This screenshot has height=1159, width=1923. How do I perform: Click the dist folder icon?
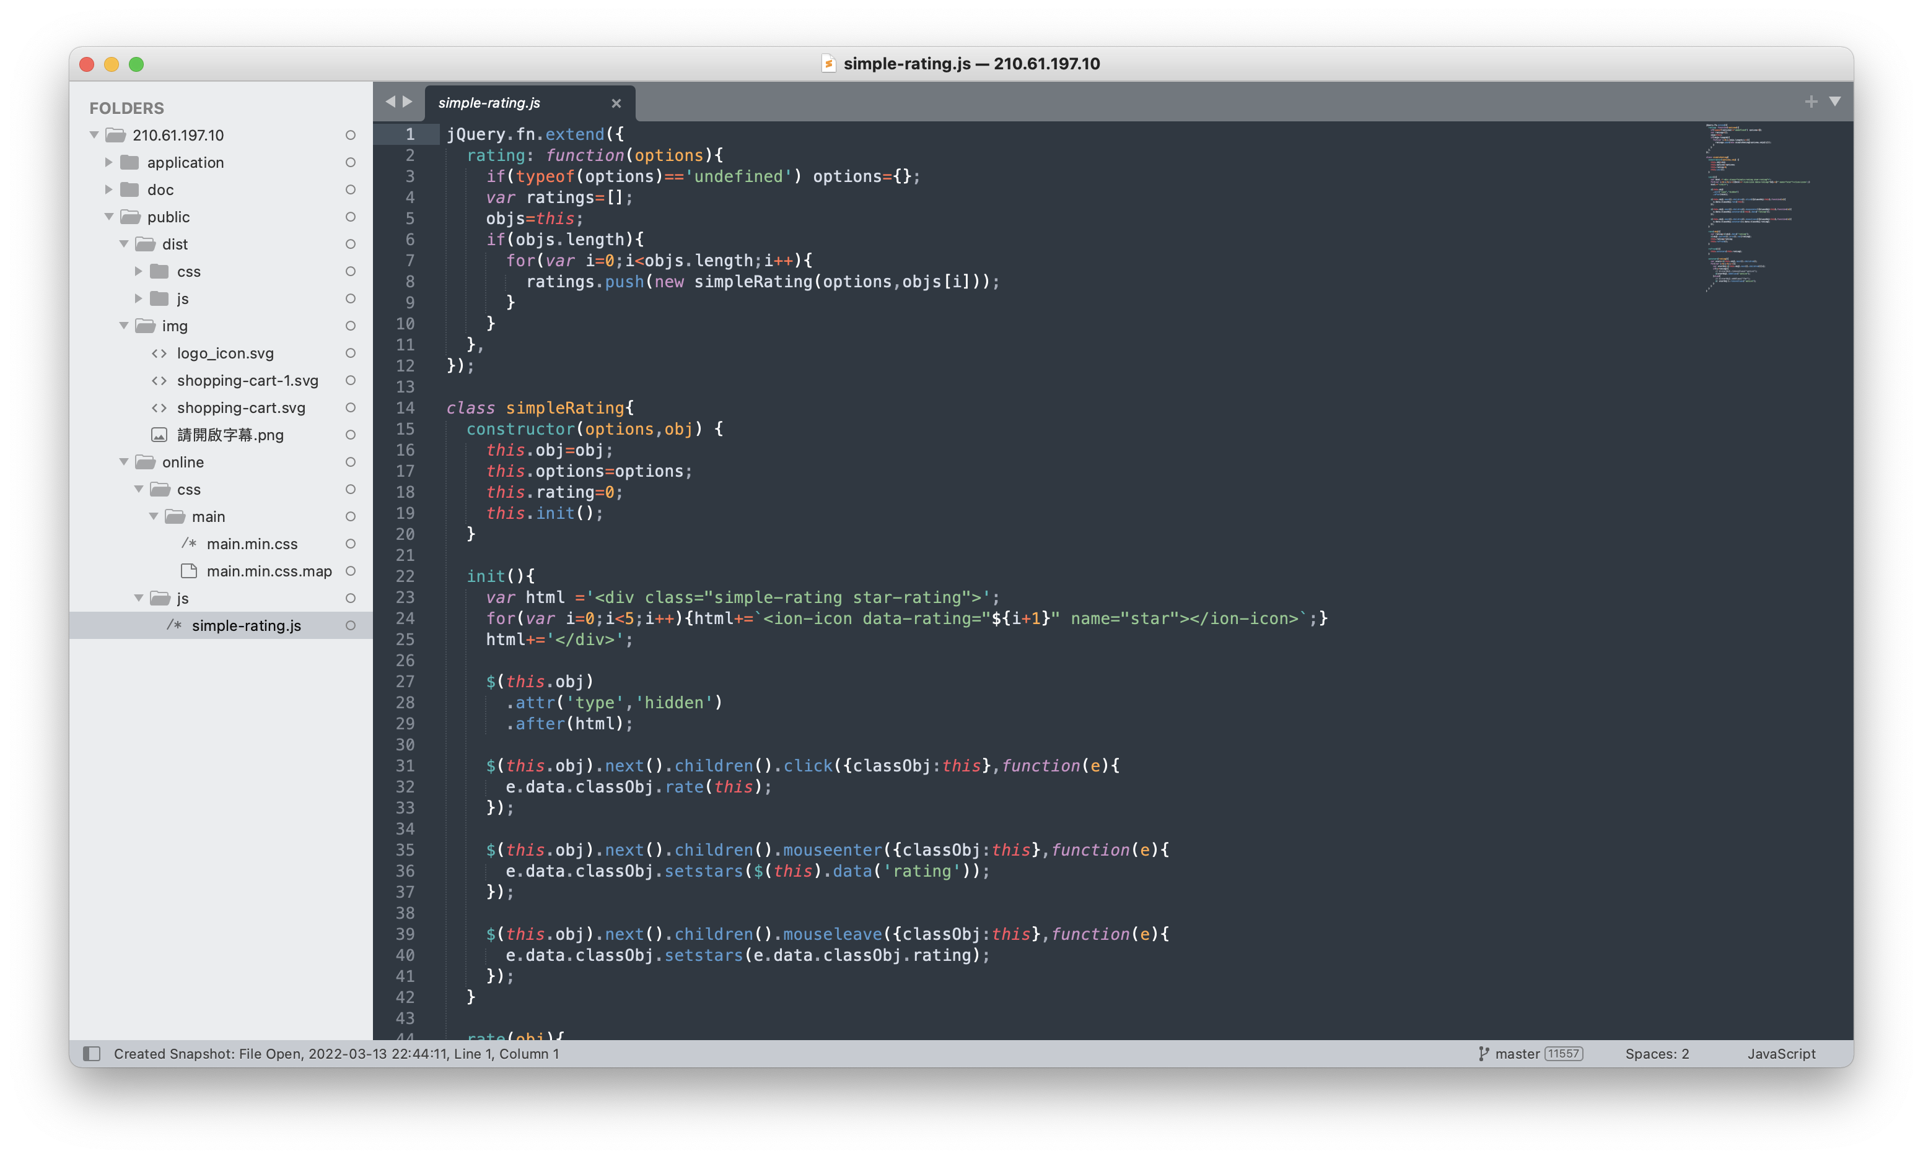145,244
